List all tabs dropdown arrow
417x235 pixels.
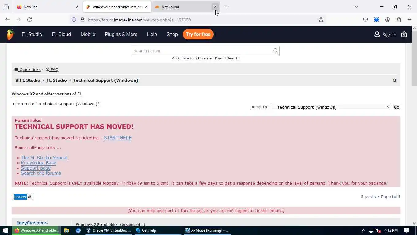[356, 7]
